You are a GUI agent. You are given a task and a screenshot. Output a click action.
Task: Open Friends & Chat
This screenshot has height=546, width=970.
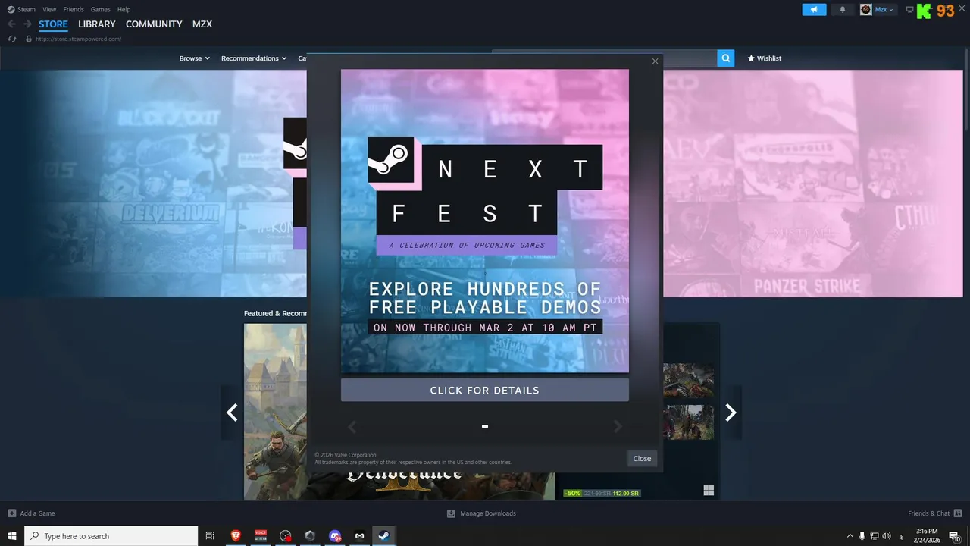[935, 513]
